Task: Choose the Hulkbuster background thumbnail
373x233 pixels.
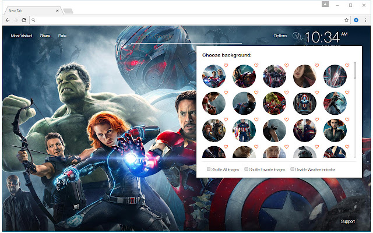Action: (x=244, y=76)
